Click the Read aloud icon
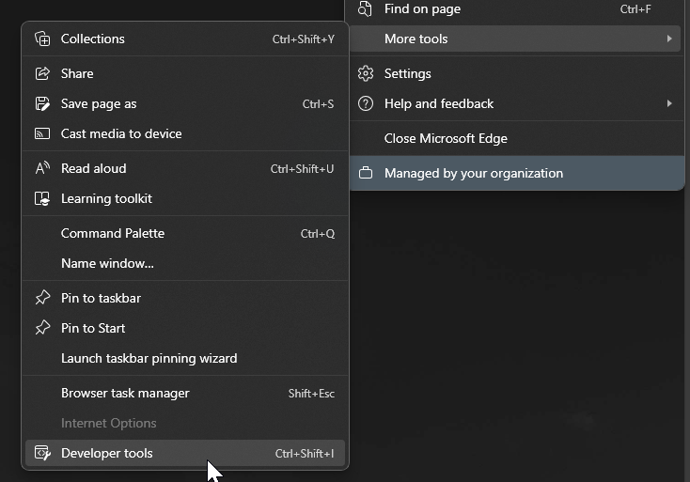Screen dimensions: 690x482 click(x=42, y=168)
